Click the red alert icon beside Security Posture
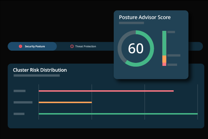Screen dimensions: 208x139 pos(21,46)
